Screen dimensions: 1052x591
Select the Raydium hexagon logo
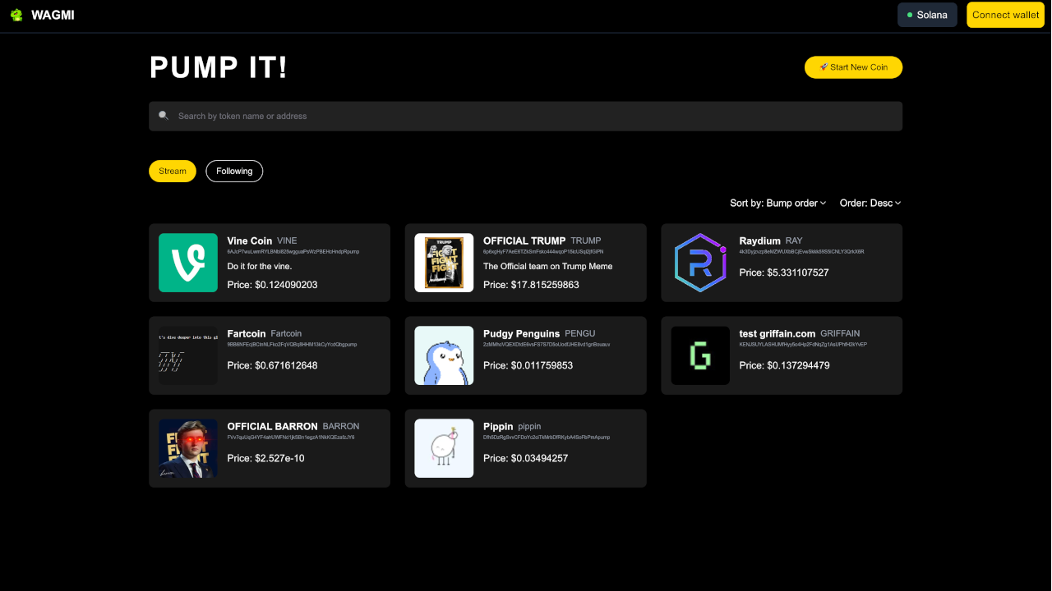click(x=700, y=263)
